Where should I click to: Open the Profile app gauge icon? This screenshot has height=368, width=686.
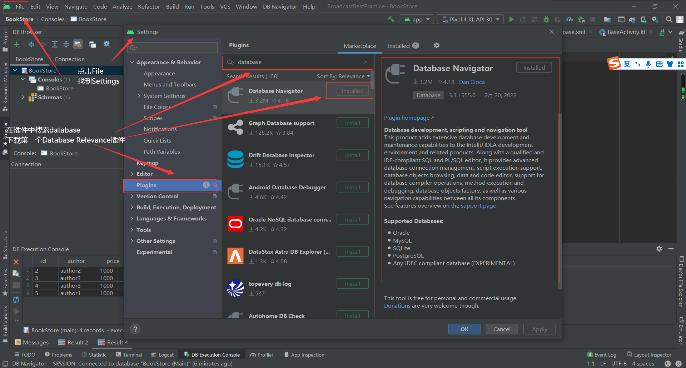[x=570, y=19]
